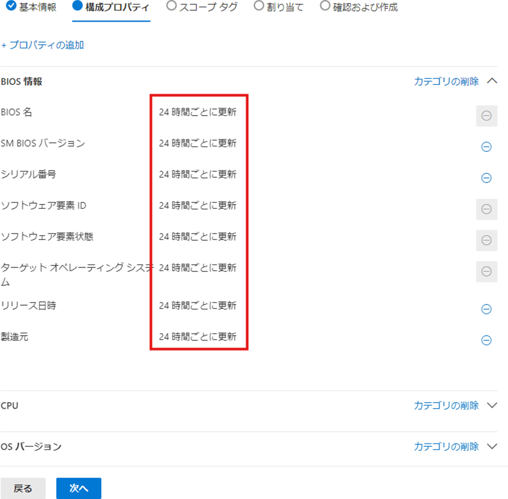Remove the リリース日時 property
The image size is (508, 499).
pyautogui.click(x=486, y=309)
